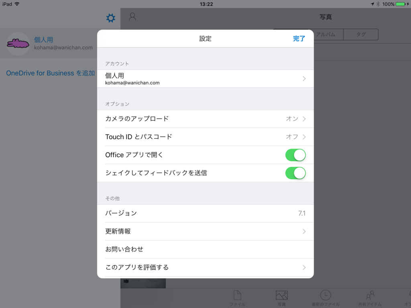Tap the Bluetooth icon in status bar
Viewport: 411px width, 308px height.
(x=378, y=4)
